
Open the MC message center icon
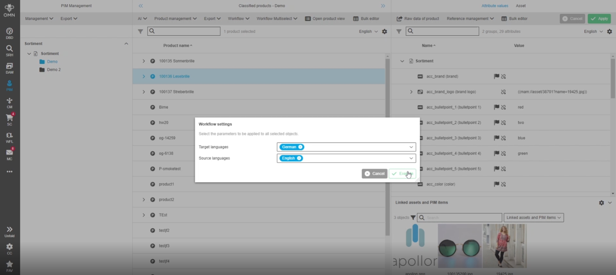click(10, 154)
